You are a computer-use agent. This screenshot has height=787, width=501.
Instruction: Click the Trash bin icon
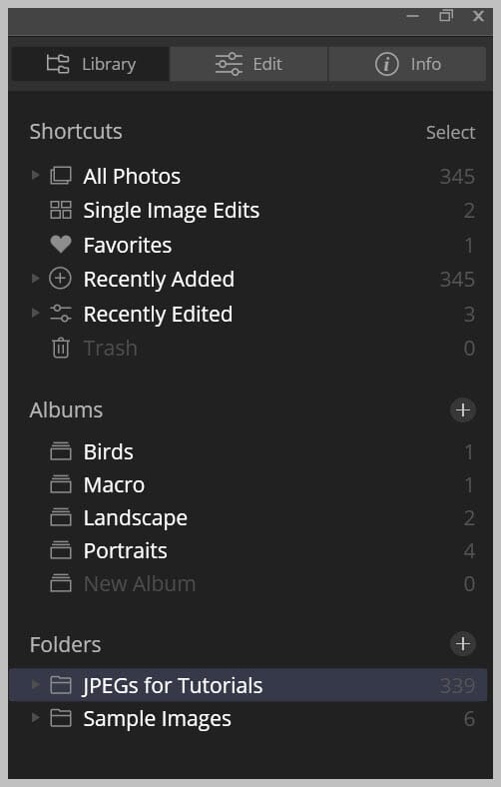pos(61,348)
